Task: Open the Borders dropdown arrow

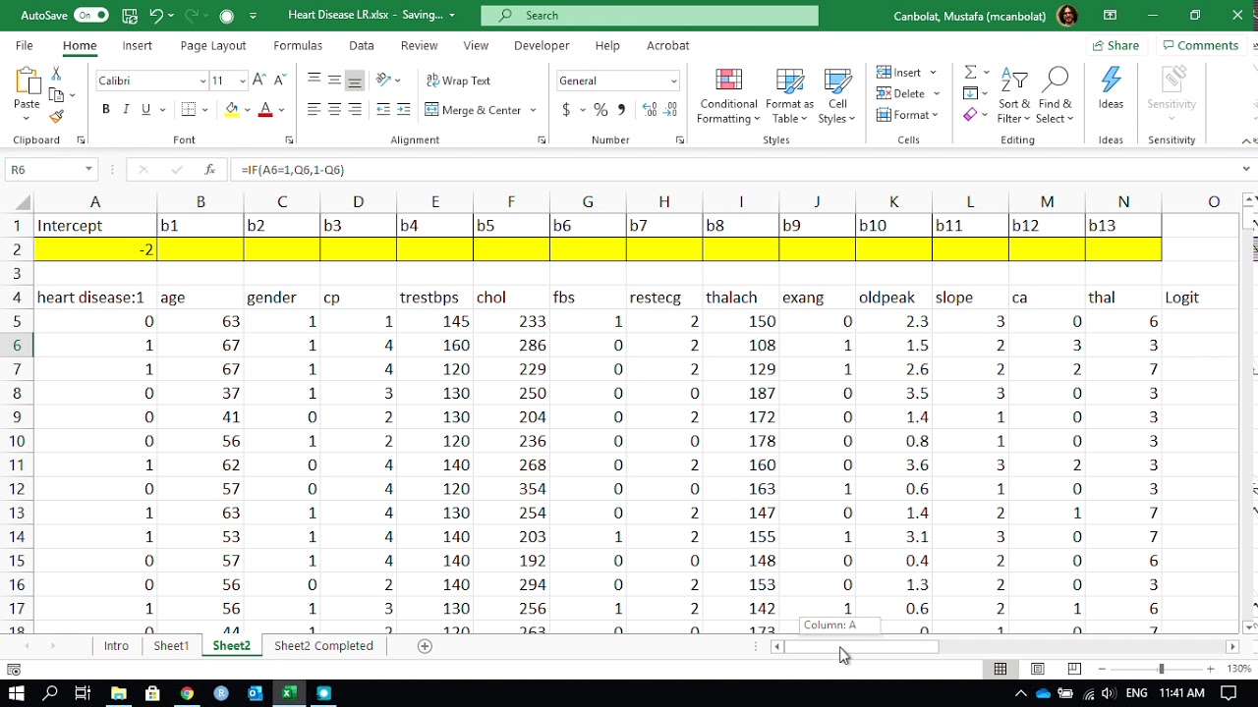Action: coord(204,110)
